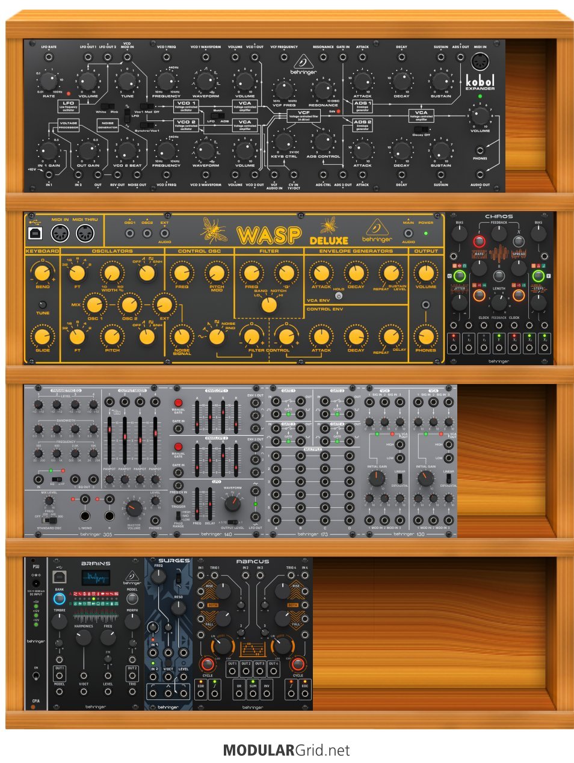Click the Behringer logo on the WASP panel
The height and width of the screenshot is (763, 574).
(x=377, y=231)
